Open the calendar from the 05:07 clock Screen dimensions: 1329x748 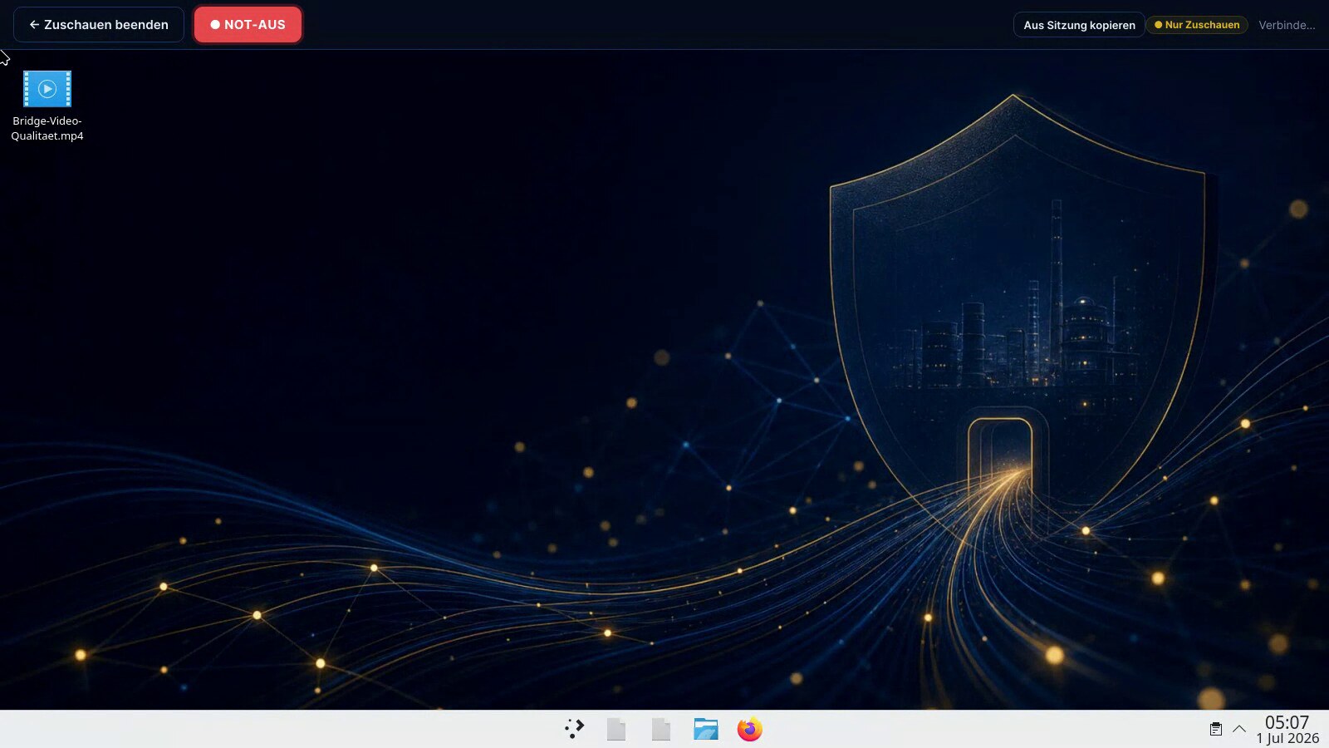tap(1287, 722)
